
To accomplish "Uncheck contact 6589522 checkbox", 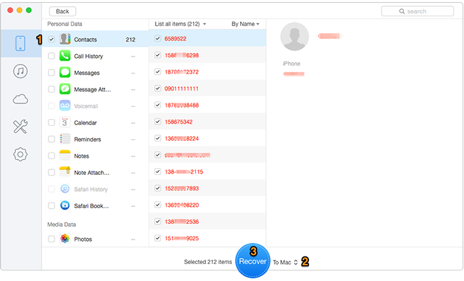I will point(158,38).
